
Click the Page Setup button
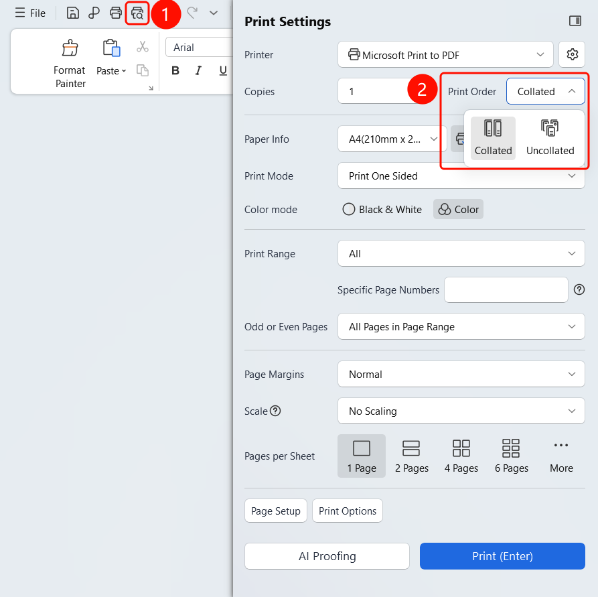coord(276,511)
